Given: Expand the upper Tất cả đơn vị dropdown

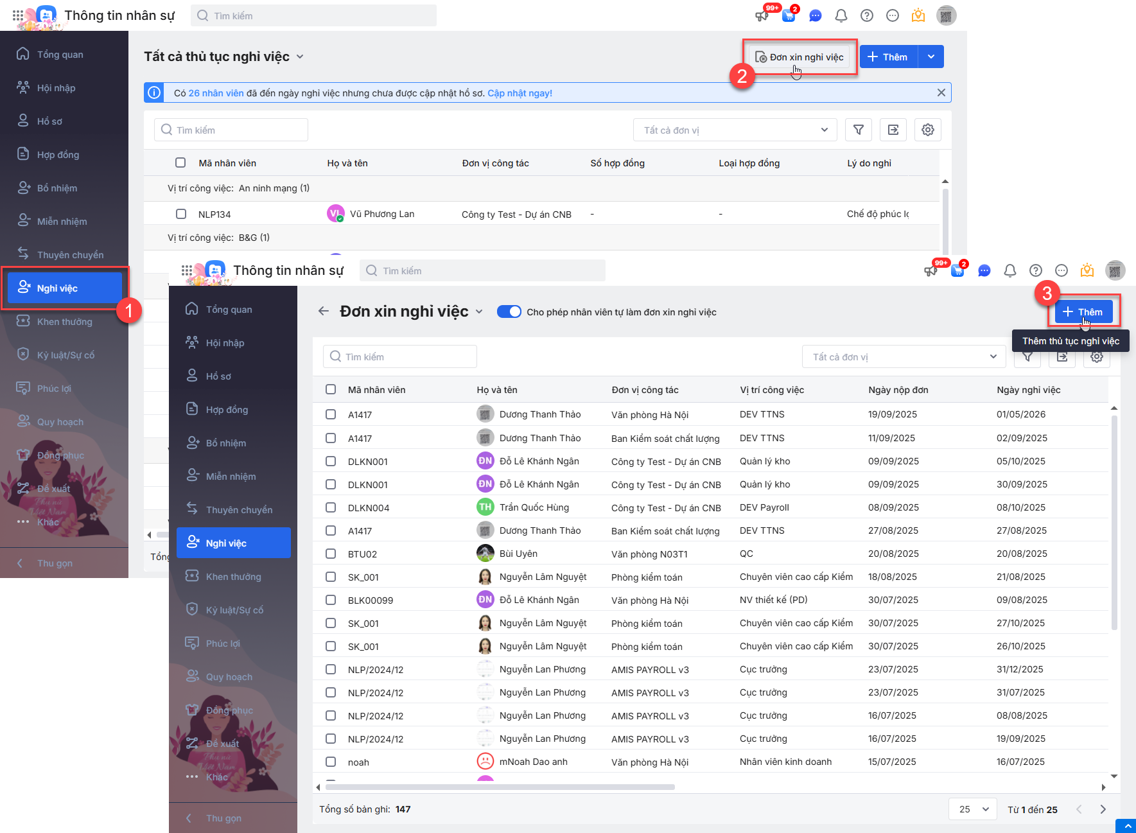Looking at the screenshot, I should click(735, 130).
